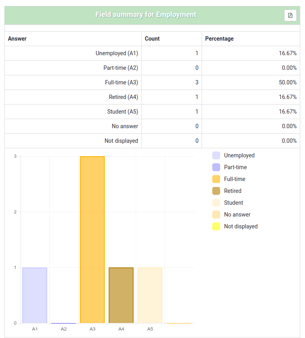Select the Part-time (A2) table row label
This screenshot has width=305, height=338.
point(120,68)
